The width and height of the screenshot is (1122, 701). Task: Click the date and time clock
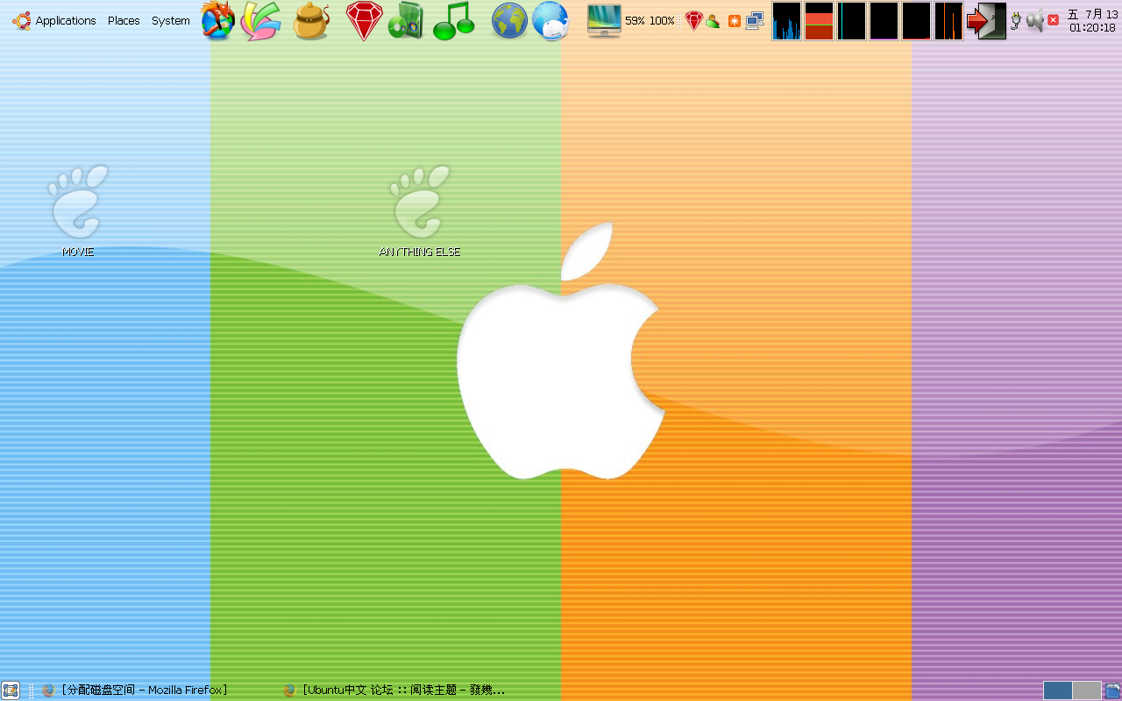click(1092, 21)
